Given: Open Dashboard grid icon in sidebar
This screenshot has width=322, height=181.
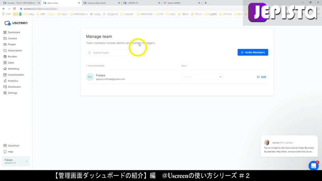Looking at the screenshot, I should pyautogui.click(x=5, y=32).
